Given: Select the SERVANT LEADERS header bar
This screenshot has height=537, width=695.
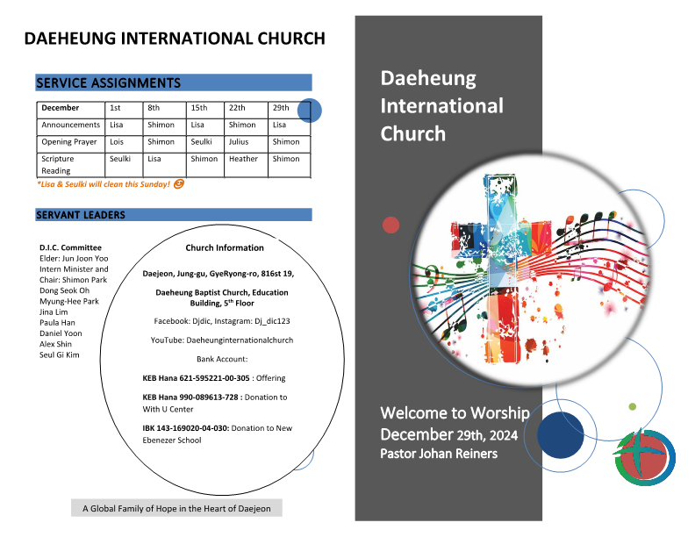Looking at the screenshot, I should coord(173,215).
